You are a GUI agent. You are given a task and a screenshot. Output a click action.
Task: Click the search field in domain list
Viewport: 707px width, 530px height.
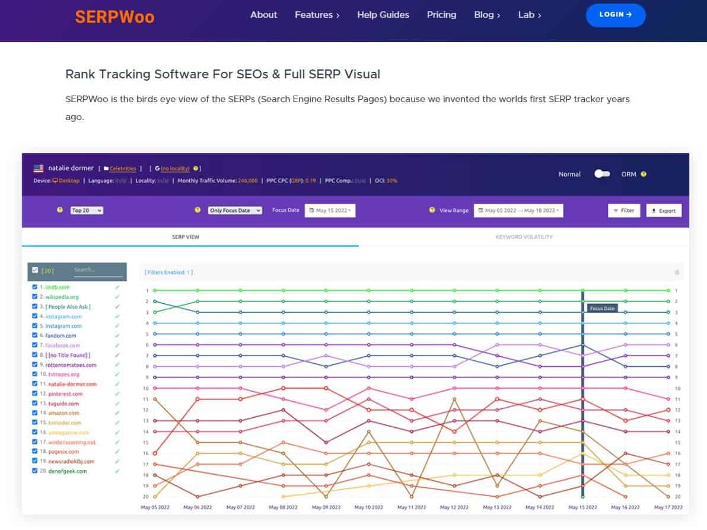point(98,270)
